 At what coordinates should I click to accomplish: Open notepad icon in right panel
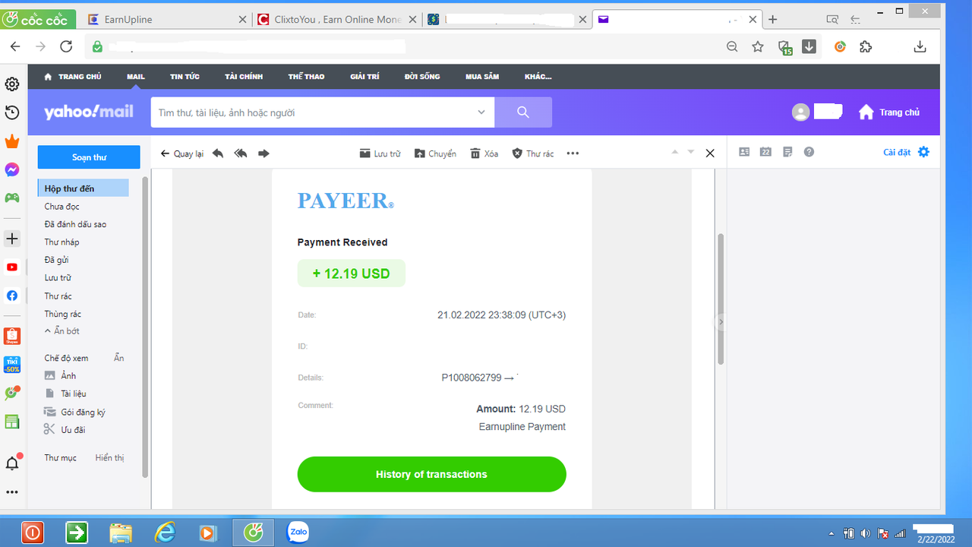click(x=787, y=152)
